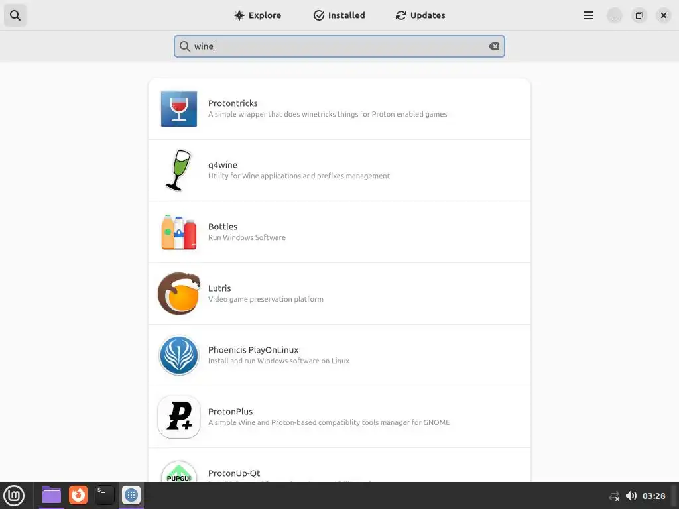Open the Lutris result title

coord(219,288)
